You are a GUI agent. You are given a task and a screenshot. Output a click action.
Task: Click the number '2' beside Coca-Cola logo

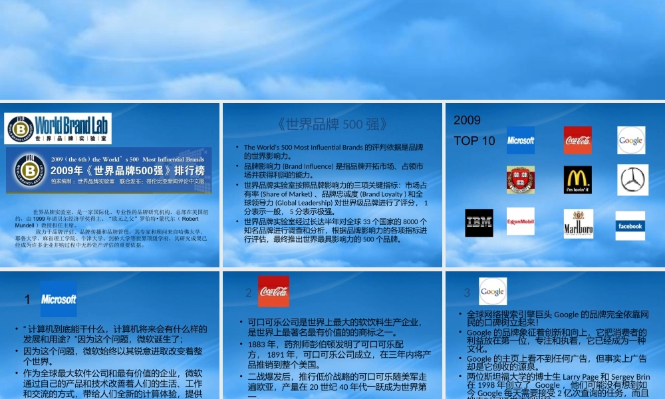[249, 293]
